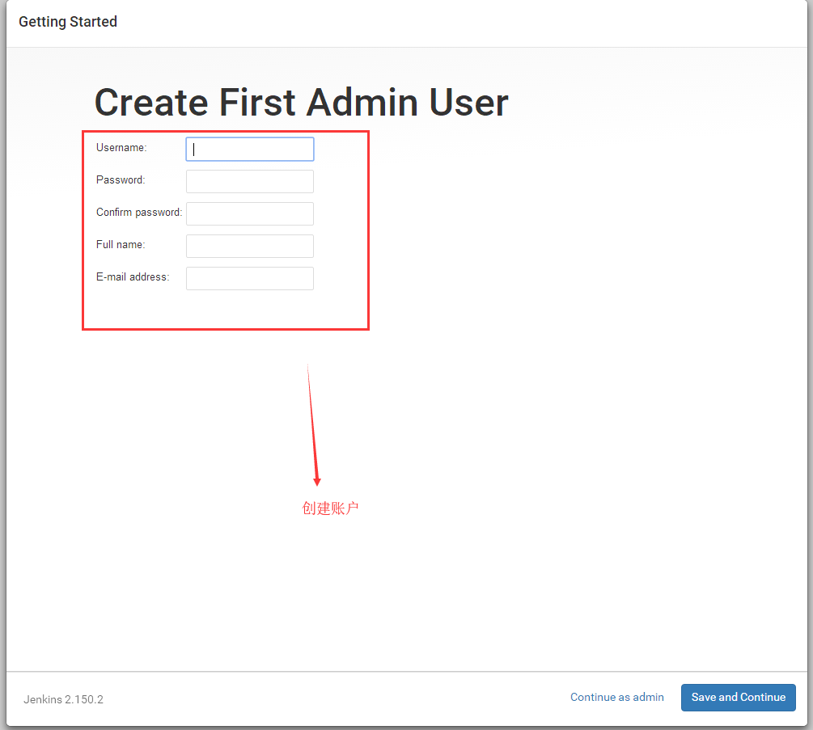This screenshot has width=813, height=730.
Task: Click the Create First Admin User heading
Action: coord(301,102)
